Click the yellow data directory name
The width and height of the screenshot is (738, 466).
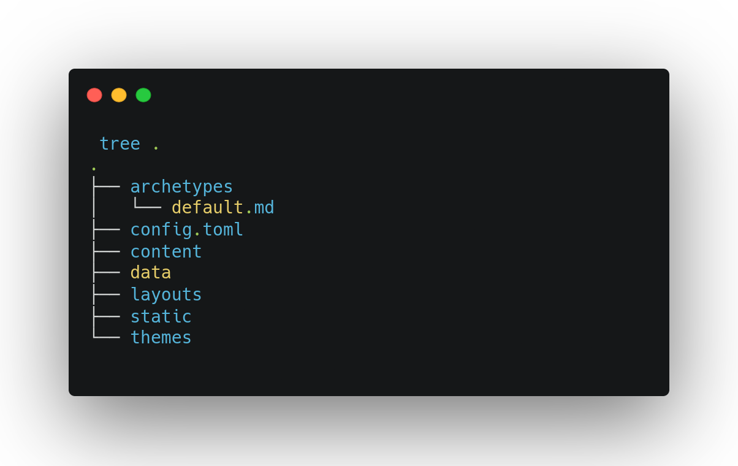tap(150, 273)
